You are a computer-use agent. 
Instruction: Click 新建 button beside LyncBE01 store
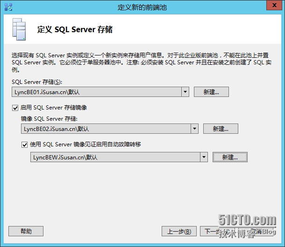click(211, 92)
